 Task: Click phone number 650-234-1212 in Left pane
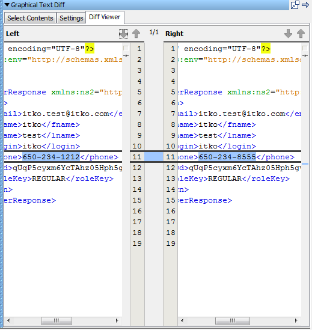(51, 157)
